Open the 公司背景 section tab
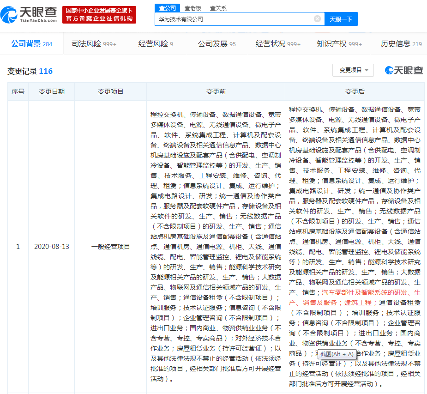Viewport: 427px width, 394px height. click(x=31, y=43)
